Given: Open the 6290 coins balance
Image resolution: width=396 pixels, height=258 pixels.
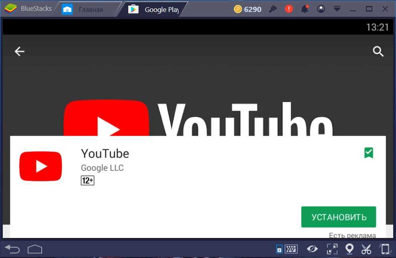Looking at the screenshot, I should click(x=248, y=9).
